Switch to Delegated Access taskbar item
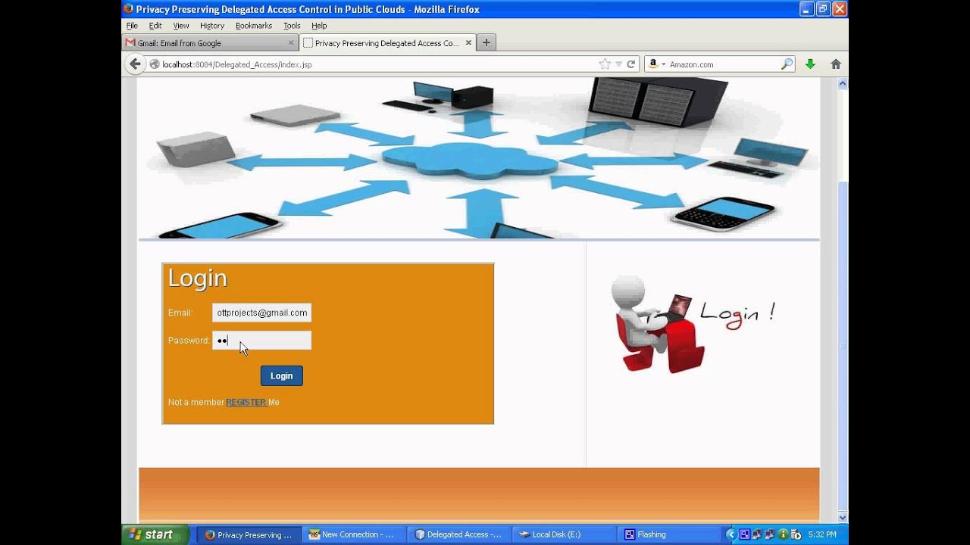The width and height of the screenshot is (970, 545). pos(459,534)
